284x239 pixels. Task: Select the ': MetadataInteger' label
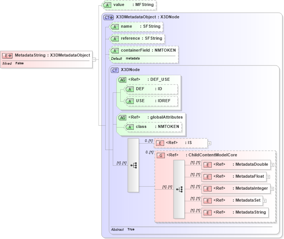tap(250, 188)
